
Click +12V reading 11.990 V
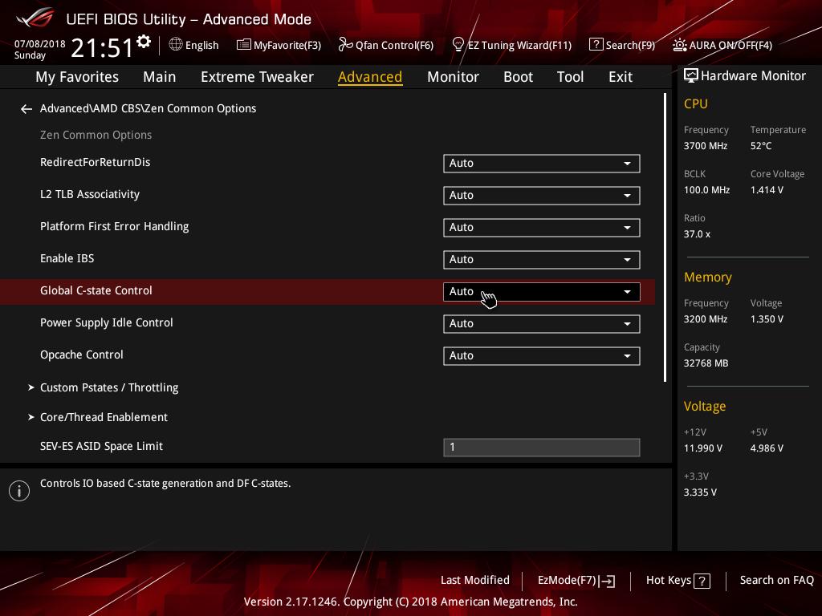point(703,448)
